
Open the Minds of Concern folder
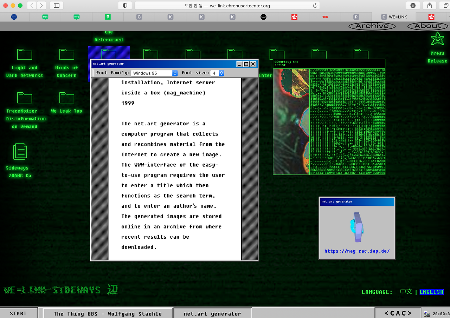click(x=66, y=63)
